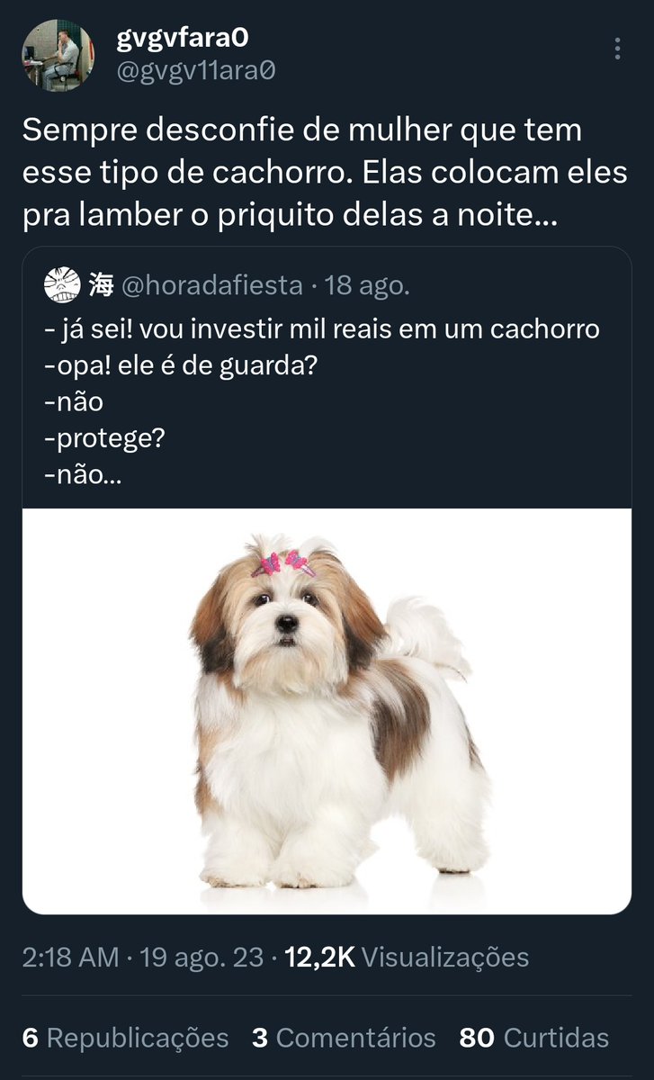This screenshot has height=1080, width=654.
Task: Click the gvgvfara0 display name
Action: pos(183,38)
